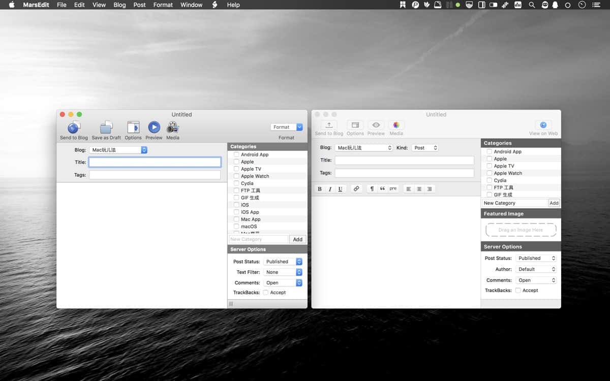Click the Title field in right window
Viewport: 610px width, 381px height.
coord(404,161)
